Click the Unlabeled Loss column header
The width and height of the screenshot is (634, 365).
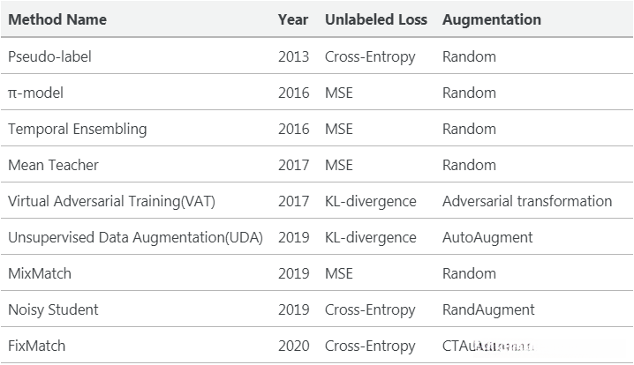375,19
